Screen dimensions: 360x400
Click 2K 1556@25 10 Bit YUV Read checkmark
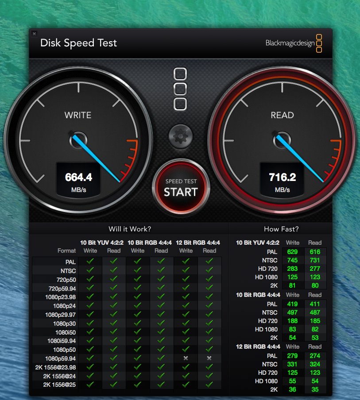[x=114, y=385]
